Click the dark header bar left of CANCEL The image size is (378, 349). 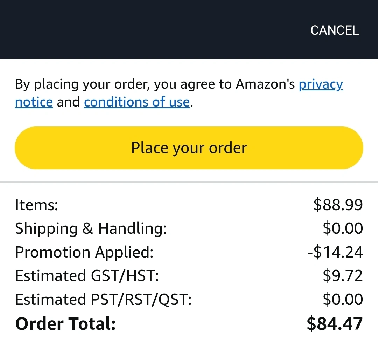pos(140,30)
